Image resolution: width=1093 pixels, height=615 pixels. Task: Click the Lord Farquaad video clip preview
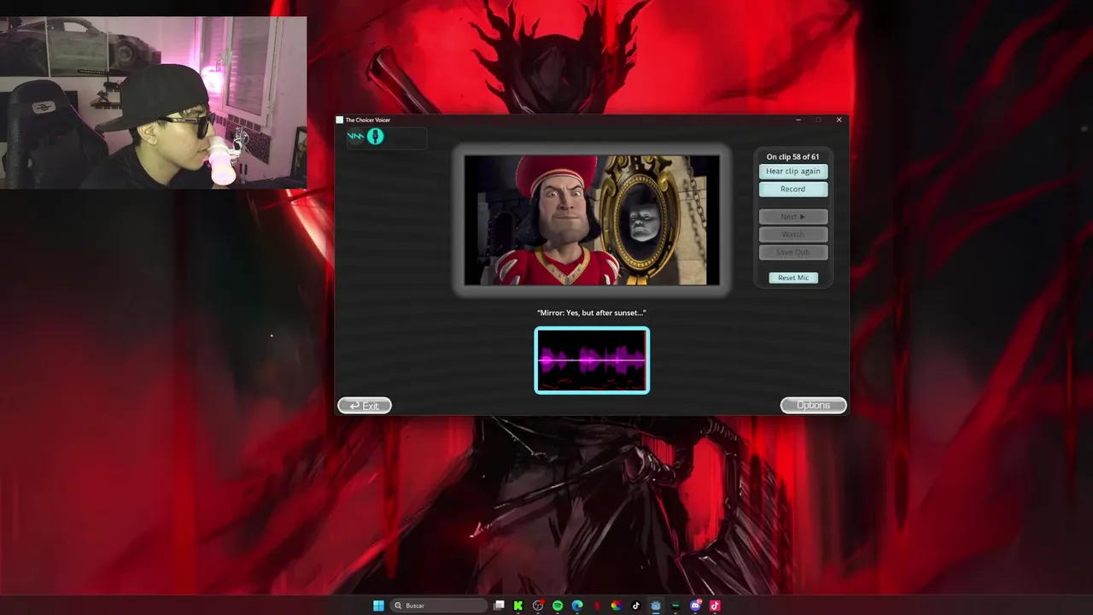click(592, 220)
